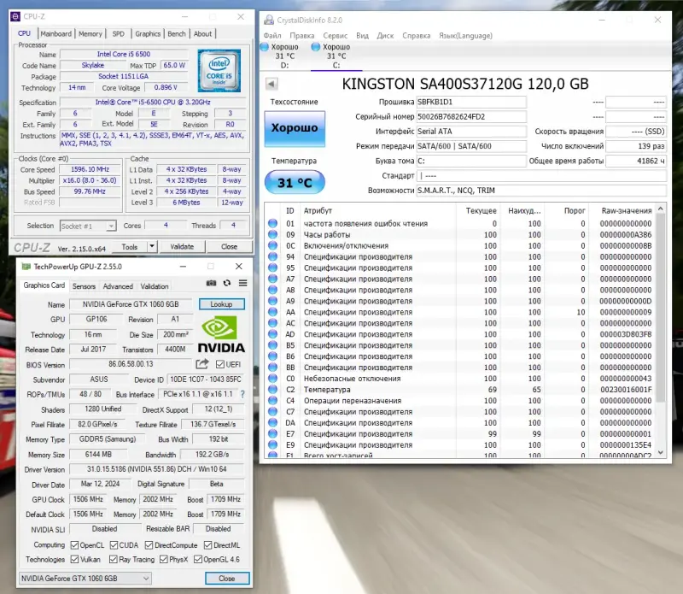683x594 pixels.
Task: Toggle the Ray Tracing checkbox
Action: (x=114, y=559)
